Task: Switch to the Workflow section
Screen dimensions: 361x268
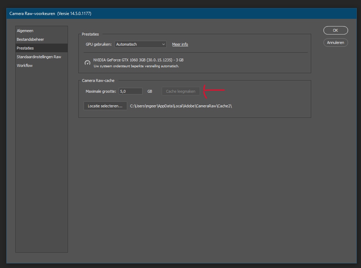Action: [x=41, y=66]
